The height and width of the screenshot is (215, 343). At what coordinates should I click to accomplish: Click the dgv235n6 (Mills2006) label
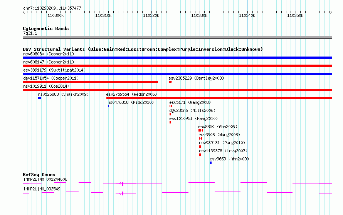192,110
